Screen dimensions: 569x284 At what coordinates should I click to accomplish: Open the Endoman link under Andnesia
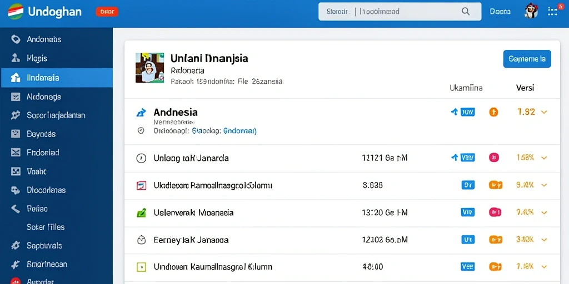point(240,131)
